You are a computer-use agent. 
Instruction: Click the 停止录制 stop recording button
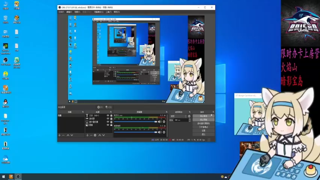point(204,120)
